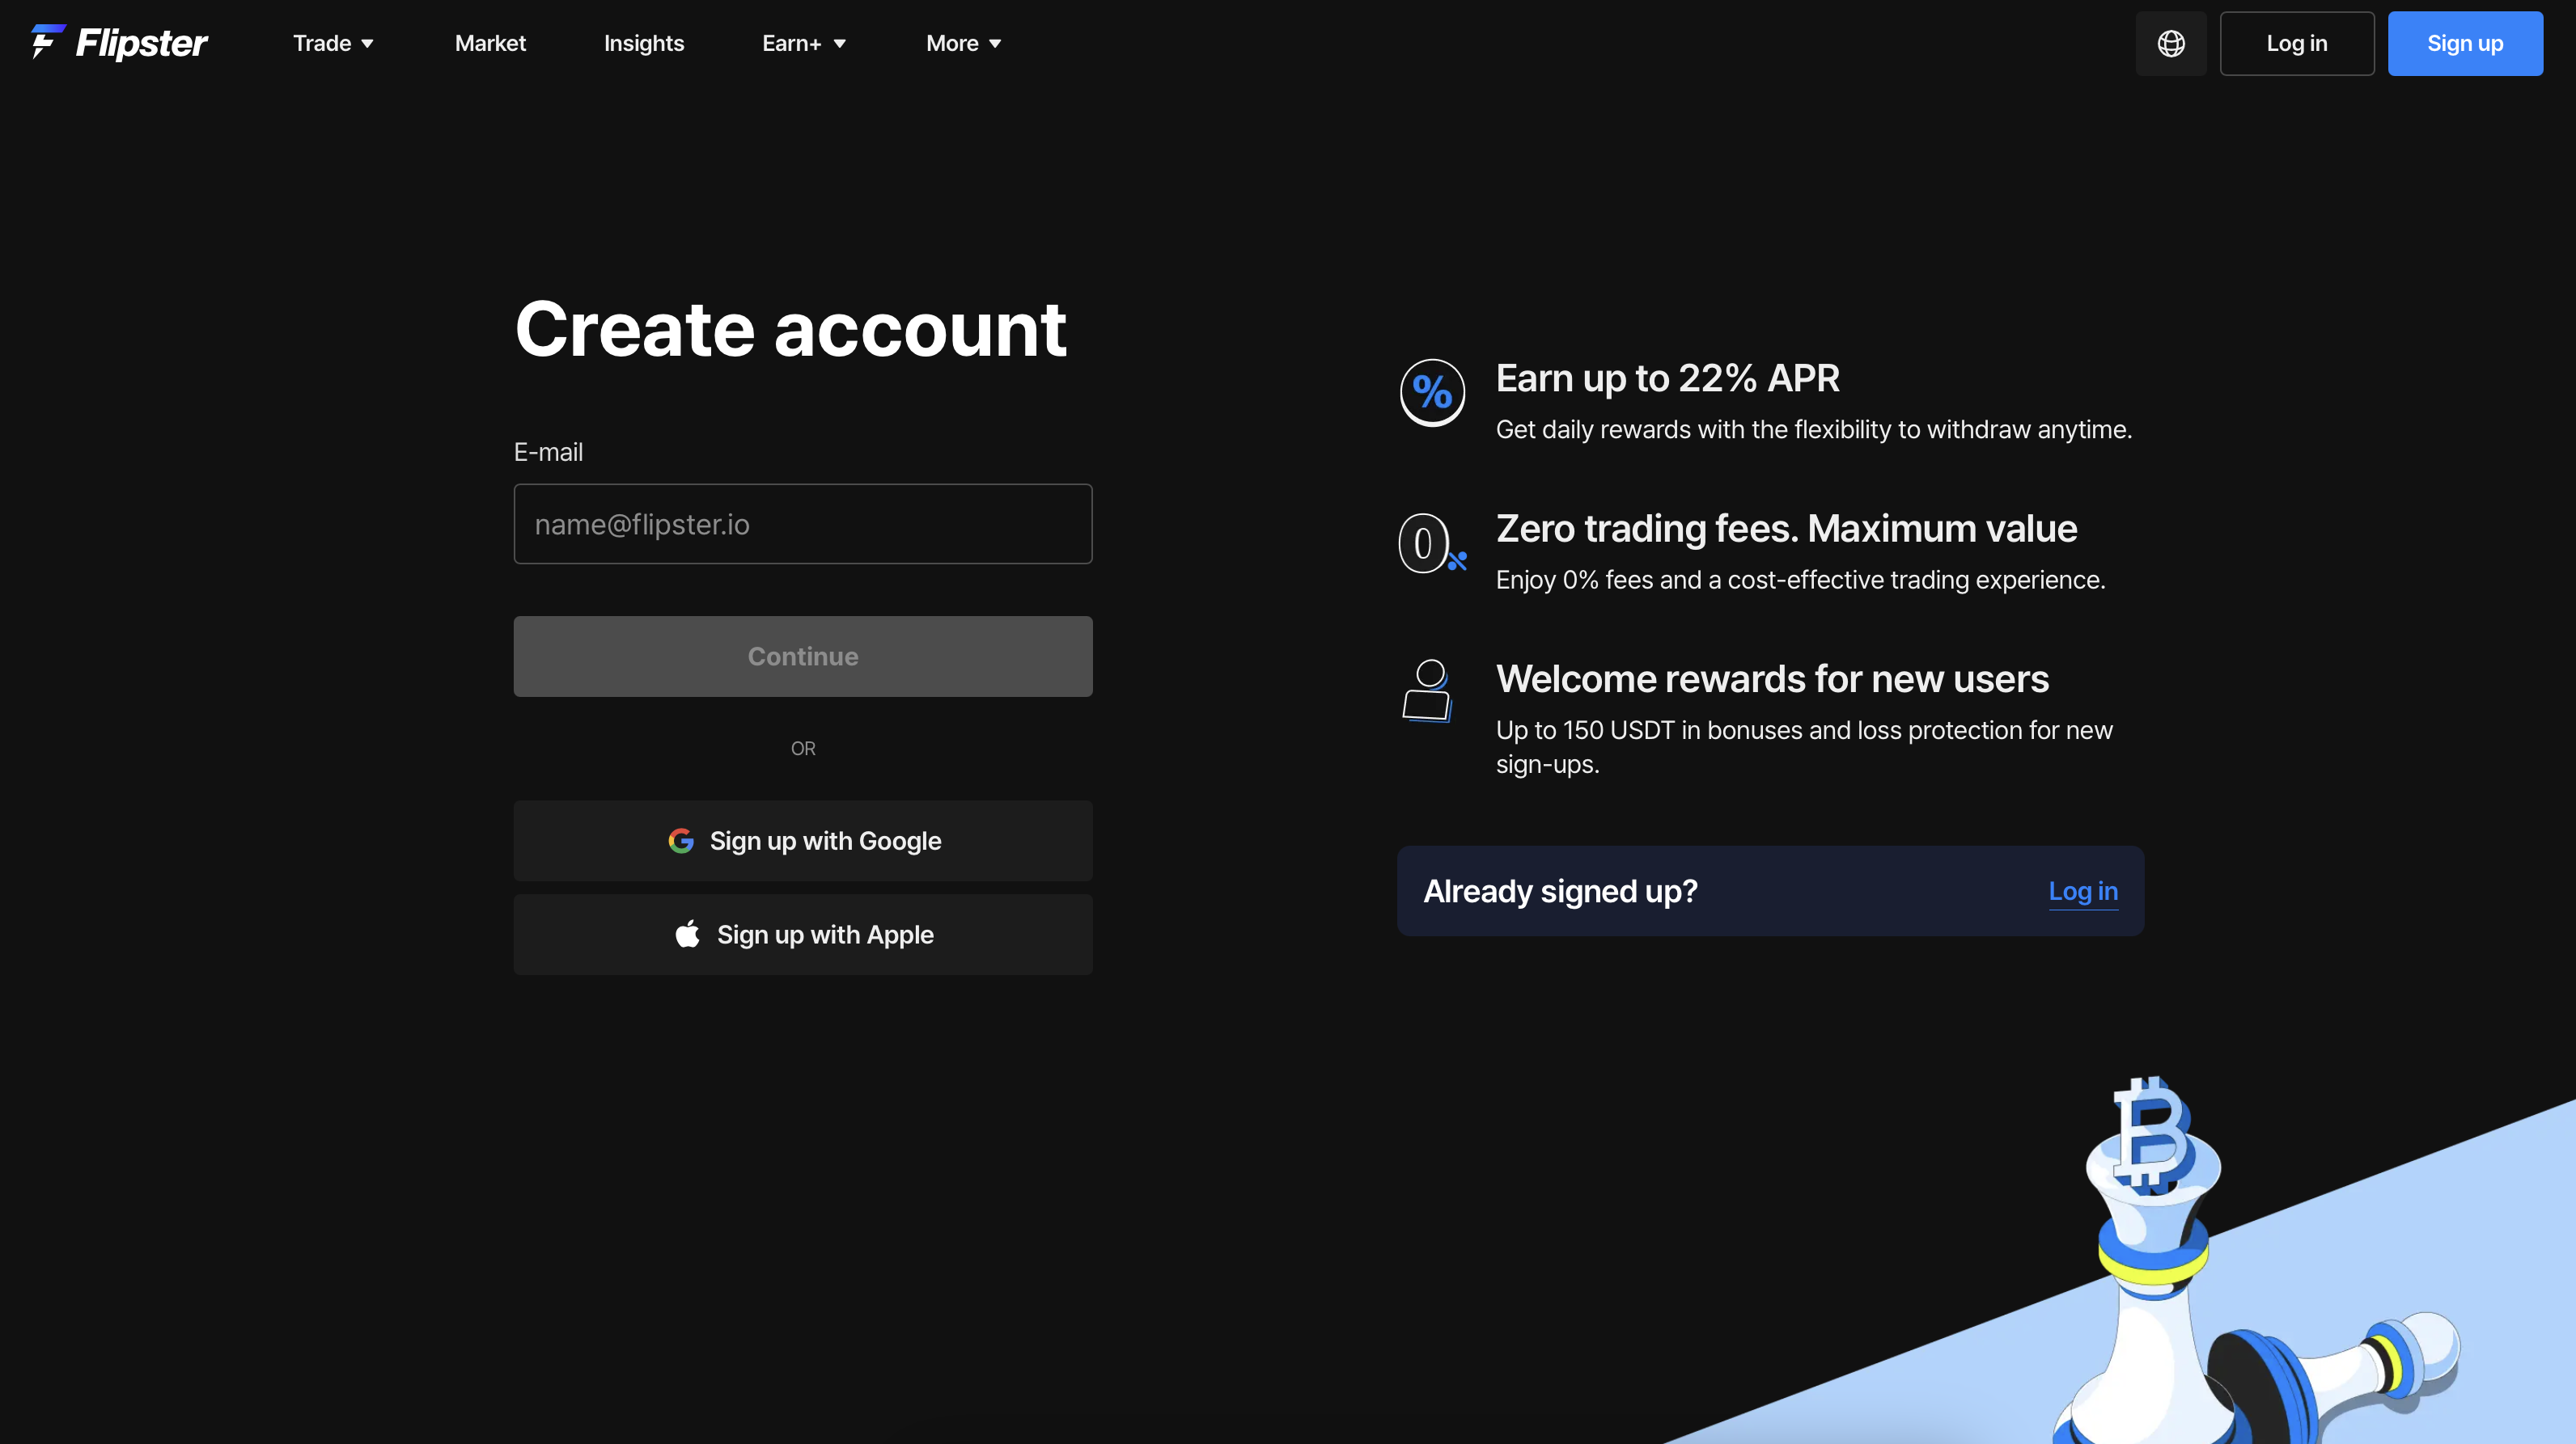2576x1444 pixels.
Task: Click the welcome rewards user icon
Action: coord(1428,690)
